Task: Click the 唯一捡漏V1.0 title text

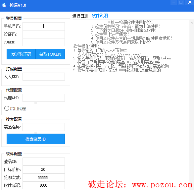Action: (14, 5)
